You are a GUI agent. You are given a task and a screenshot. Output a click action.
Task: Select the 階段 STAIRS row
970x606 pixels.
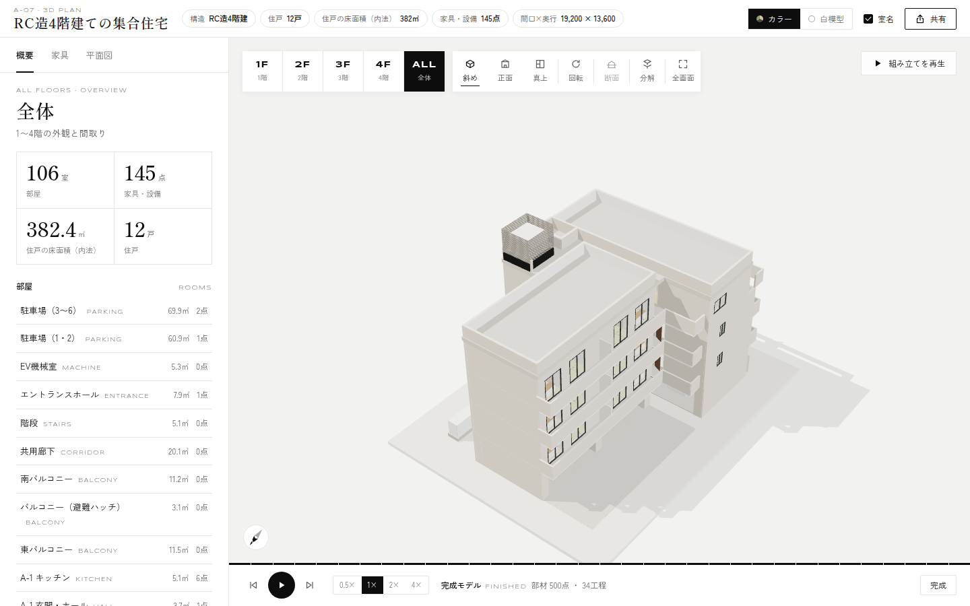[x=114, y=424]
